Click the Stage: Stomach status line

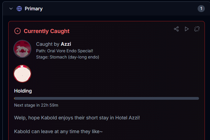pos(67,57)
